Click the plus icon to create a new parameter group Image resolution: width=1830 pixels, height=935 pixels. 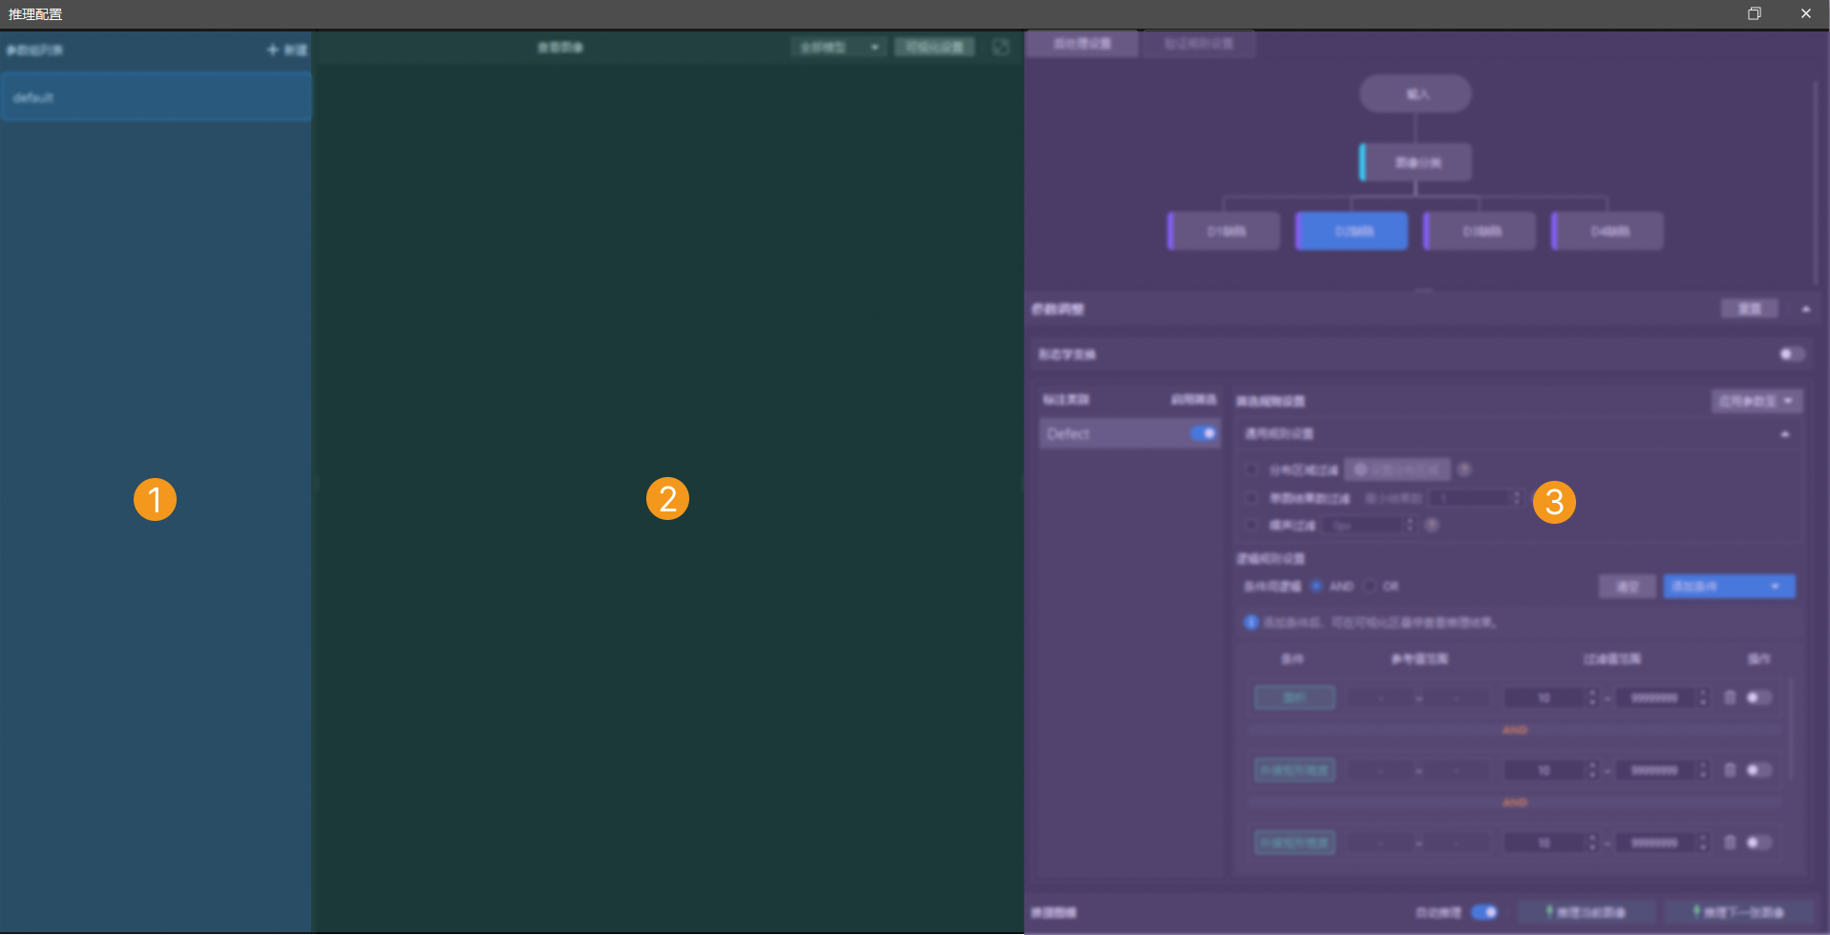point(272,50)
